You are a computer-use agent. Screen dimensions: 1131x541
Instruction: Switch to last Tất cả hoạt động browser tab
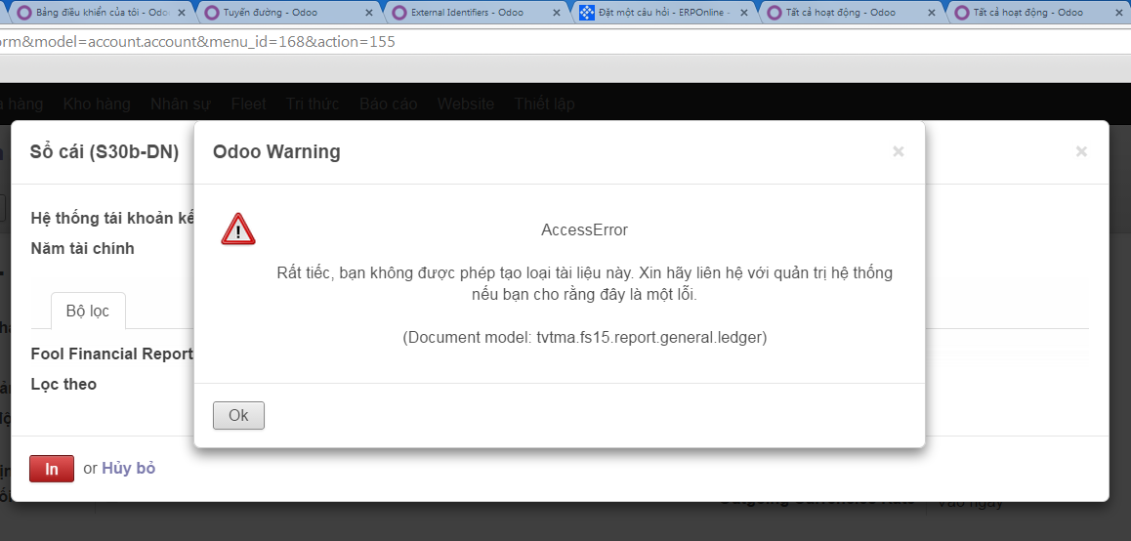tap(1038, 13)
